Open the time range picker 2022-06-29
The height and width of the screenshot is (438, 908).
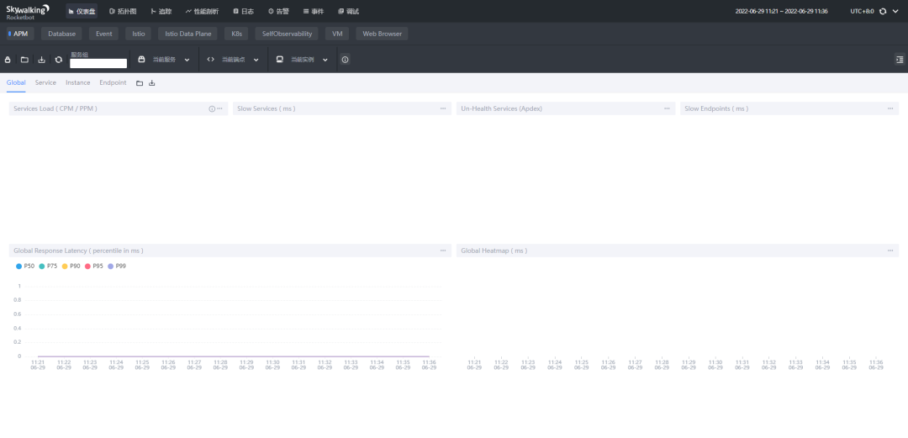[781, 11]
